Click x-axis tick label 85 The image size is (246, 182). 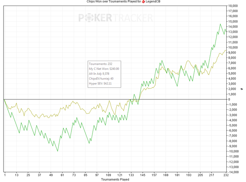[85, 175]
